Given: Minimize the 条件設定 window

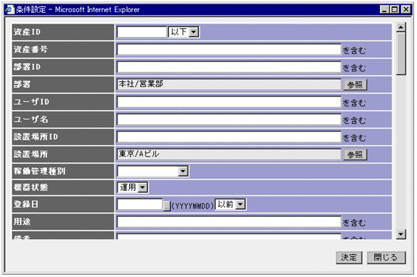Looking at the screenshot, I should click(384, 9).
